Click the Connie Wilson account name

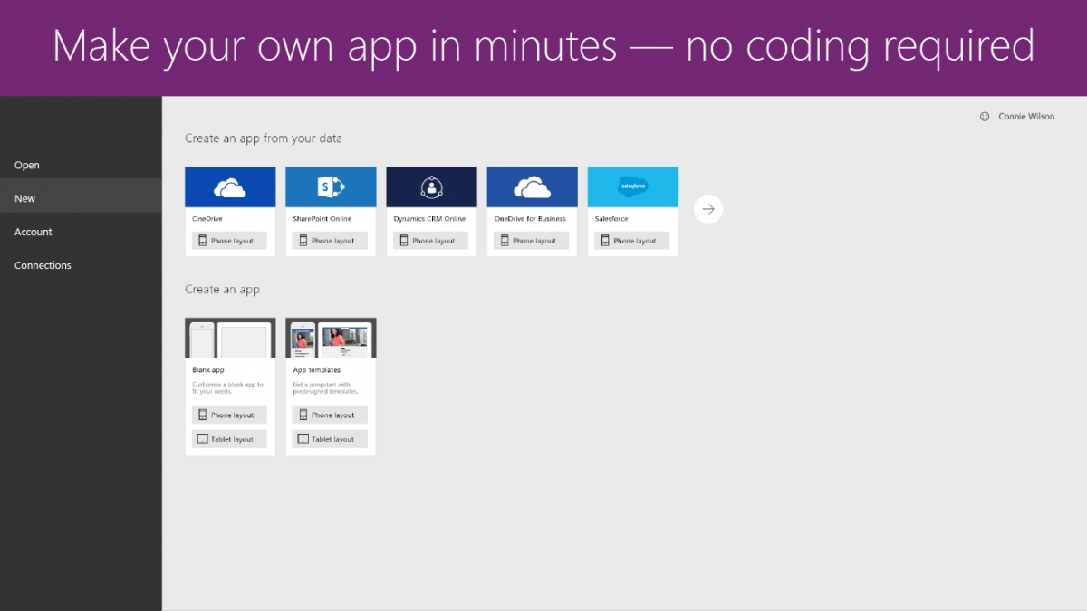coord(1024,116)
